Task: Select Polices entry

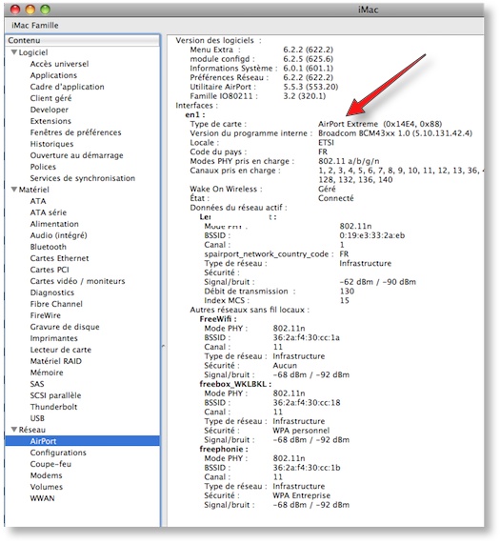Action: (x=43, y=167)
